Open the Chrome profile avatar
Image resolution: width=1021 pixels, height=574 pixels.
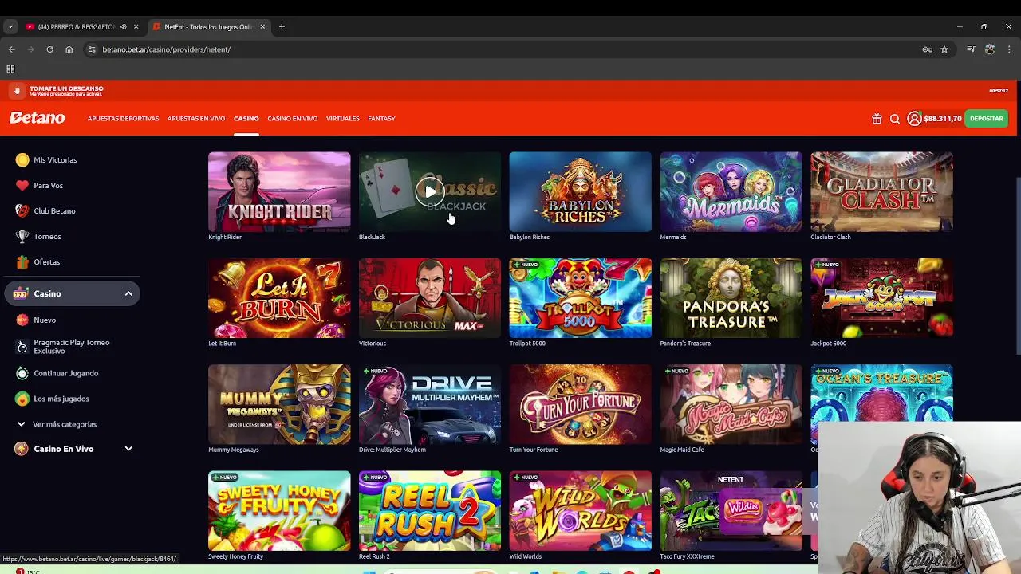pyautogui.click(x=990, y=49)
